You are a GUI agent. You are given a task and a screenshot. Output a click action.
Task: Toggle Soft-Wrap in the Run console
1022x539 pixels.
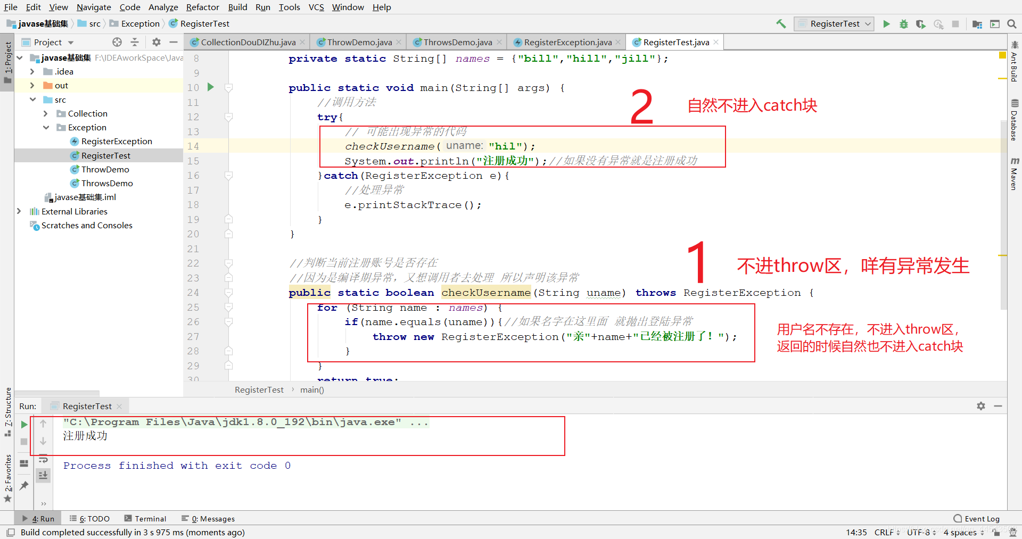point(43,459)
